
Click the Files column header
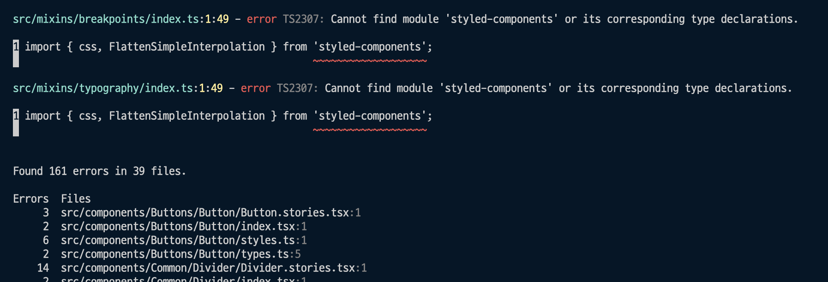(76, 199)
